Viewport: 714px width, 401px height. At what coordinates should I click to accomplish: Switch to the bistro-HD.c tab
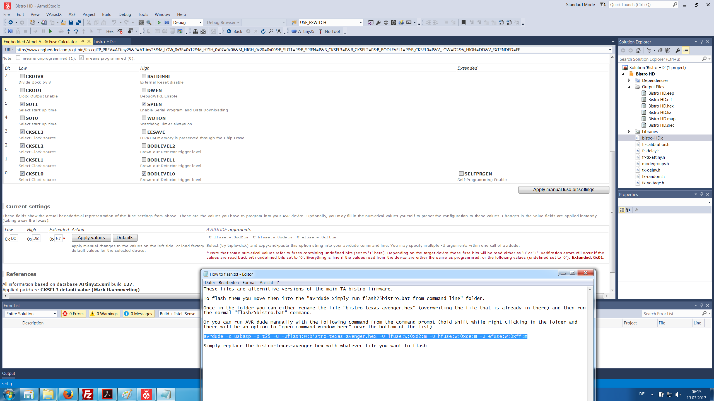(x=105, y=42)
